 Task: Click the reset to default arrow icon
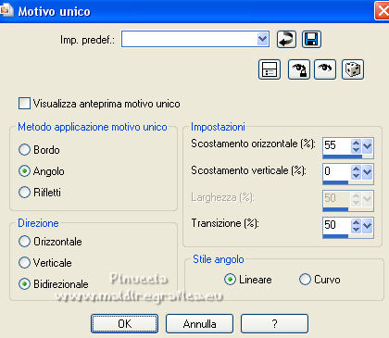(x=286, y=40)
